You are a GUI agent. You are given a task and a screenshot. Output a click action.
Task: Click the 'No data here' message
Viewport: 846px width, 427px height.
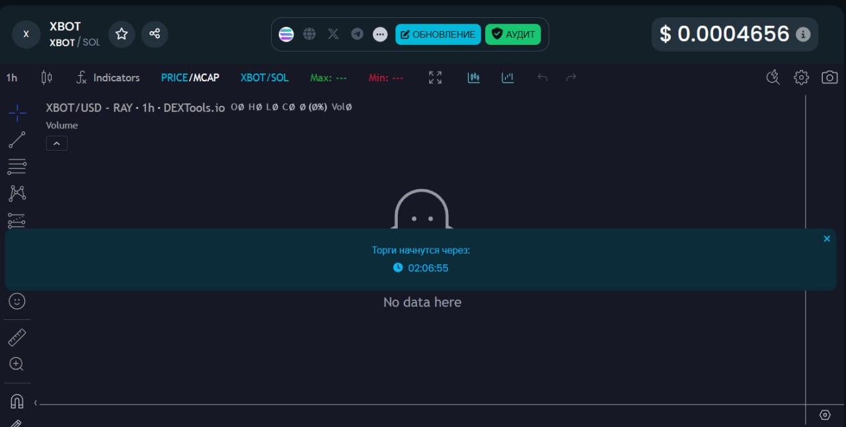pos(422,302)
